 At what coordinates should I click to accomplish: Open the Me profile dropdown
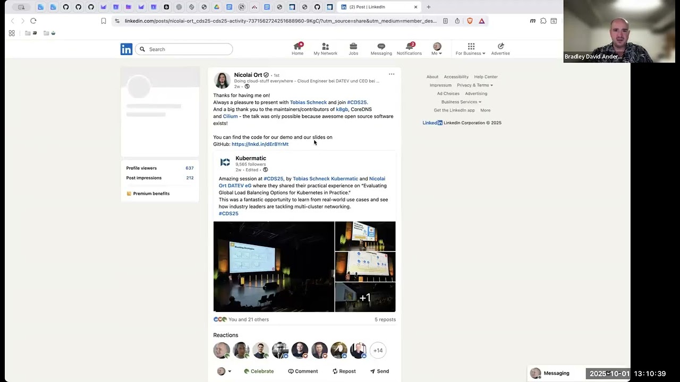coord(437,49)
